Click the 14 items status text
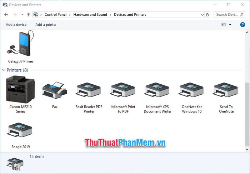This screenshot has height=174, width=250. point(37,156)
